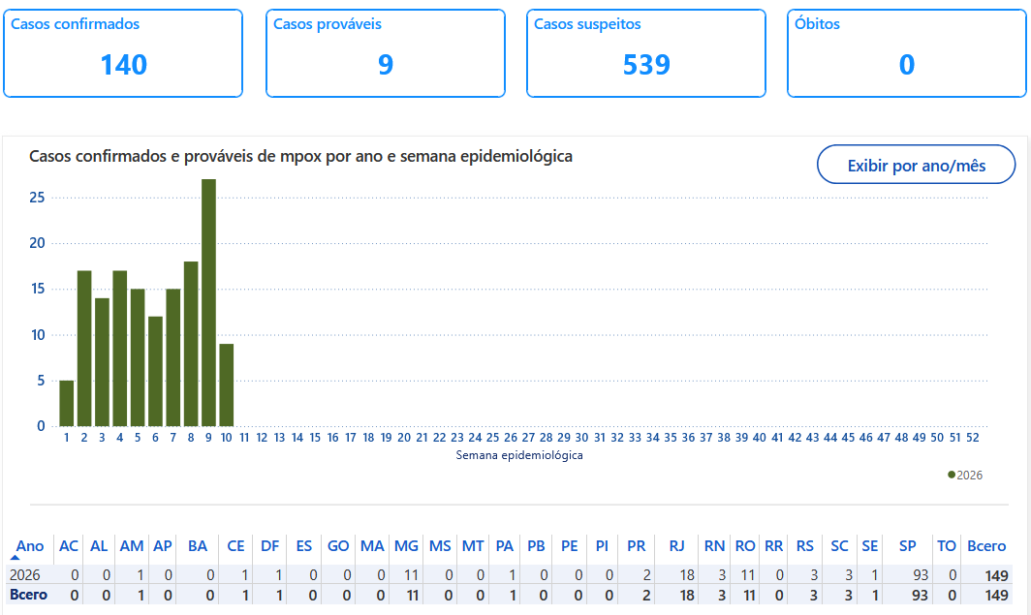Select the Óbitos card showing 0

pyautogui.click(x=906, y=53)
